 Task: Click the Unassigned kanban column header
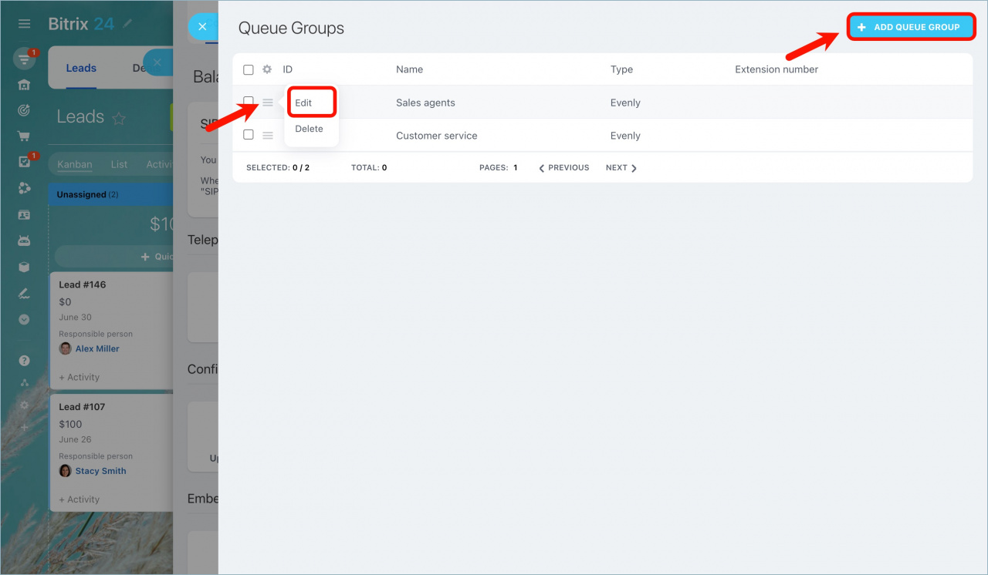[x=110, y=194]
